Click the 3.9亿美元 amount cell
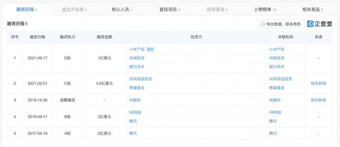340x147 pixels. coord(105,83)
